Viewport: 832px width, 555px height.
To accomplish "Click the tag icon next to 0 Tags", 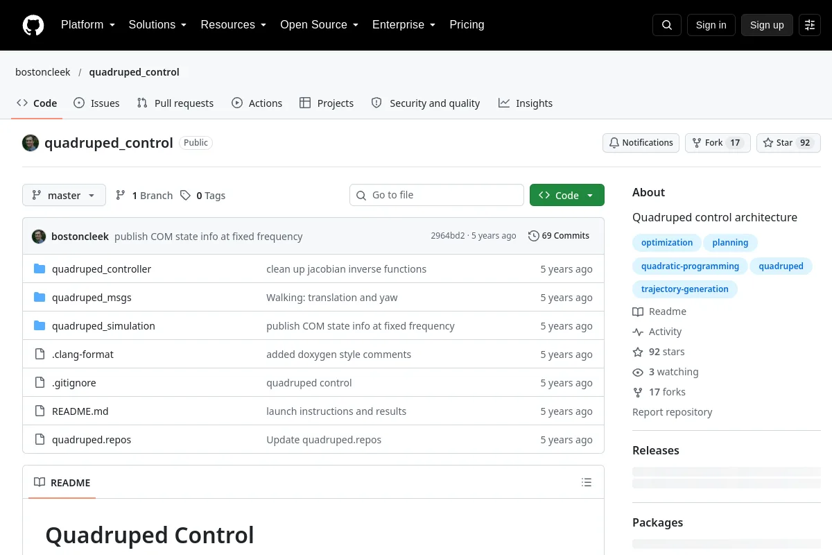I will (185, 196).
